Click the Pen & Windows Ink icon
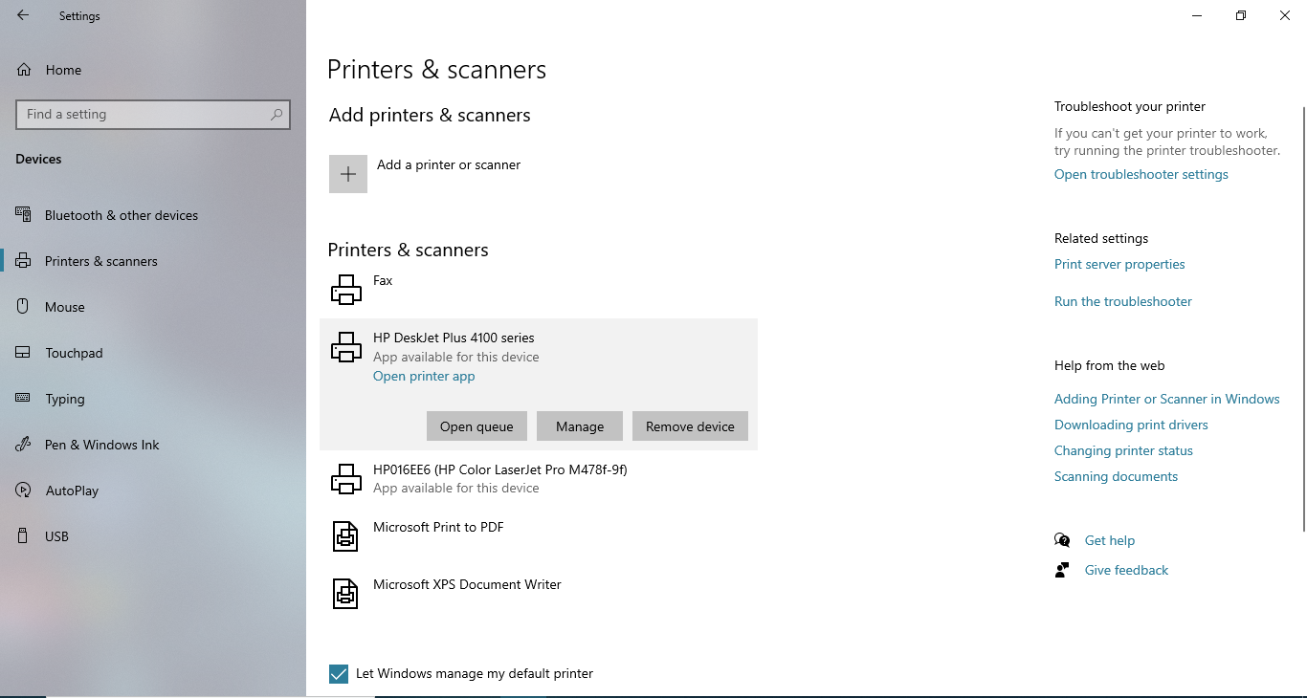Screen dimensions: 1307x698 click(24, 445)
